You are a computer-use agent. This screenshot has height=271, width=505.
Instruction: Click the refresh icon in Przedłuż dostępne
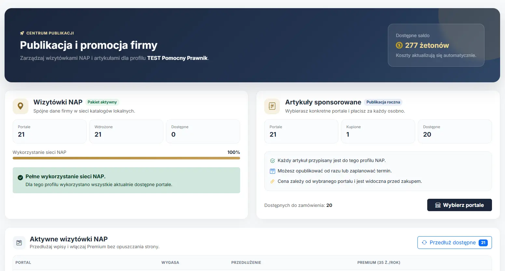(x=424, y=242)
